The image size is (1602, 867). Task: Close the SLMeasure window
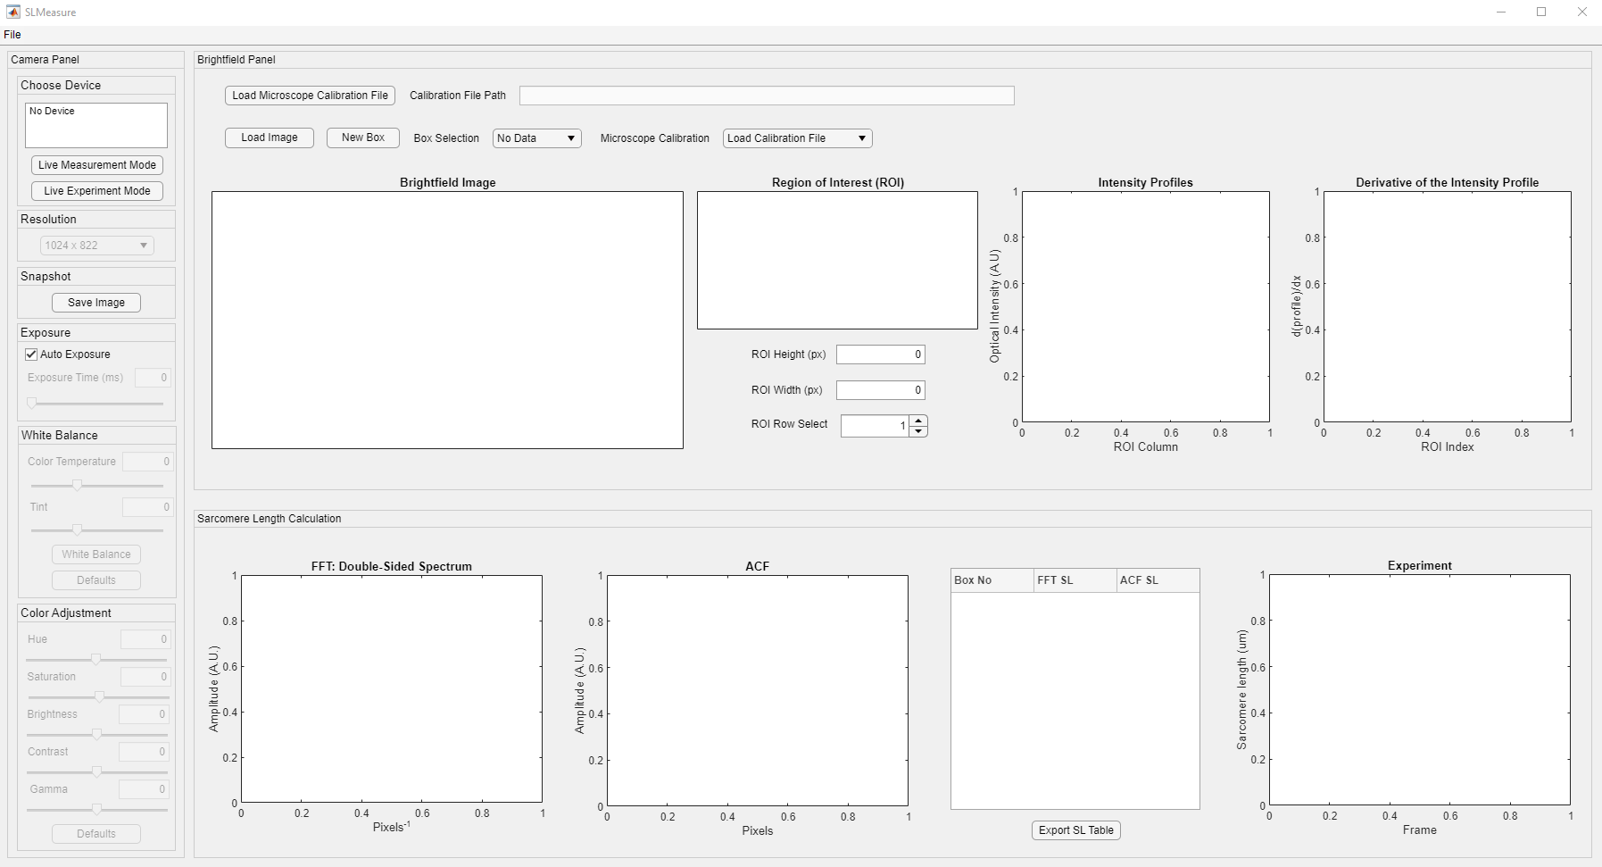point(1582,13)
